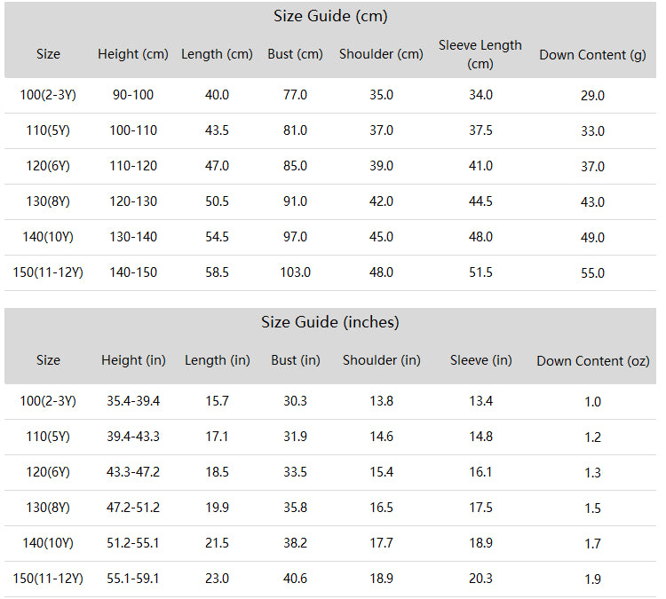Viewport: 666px width, 599px height.
Task: Click the Sleeve Length (cm) header
Action: point(480,54)
